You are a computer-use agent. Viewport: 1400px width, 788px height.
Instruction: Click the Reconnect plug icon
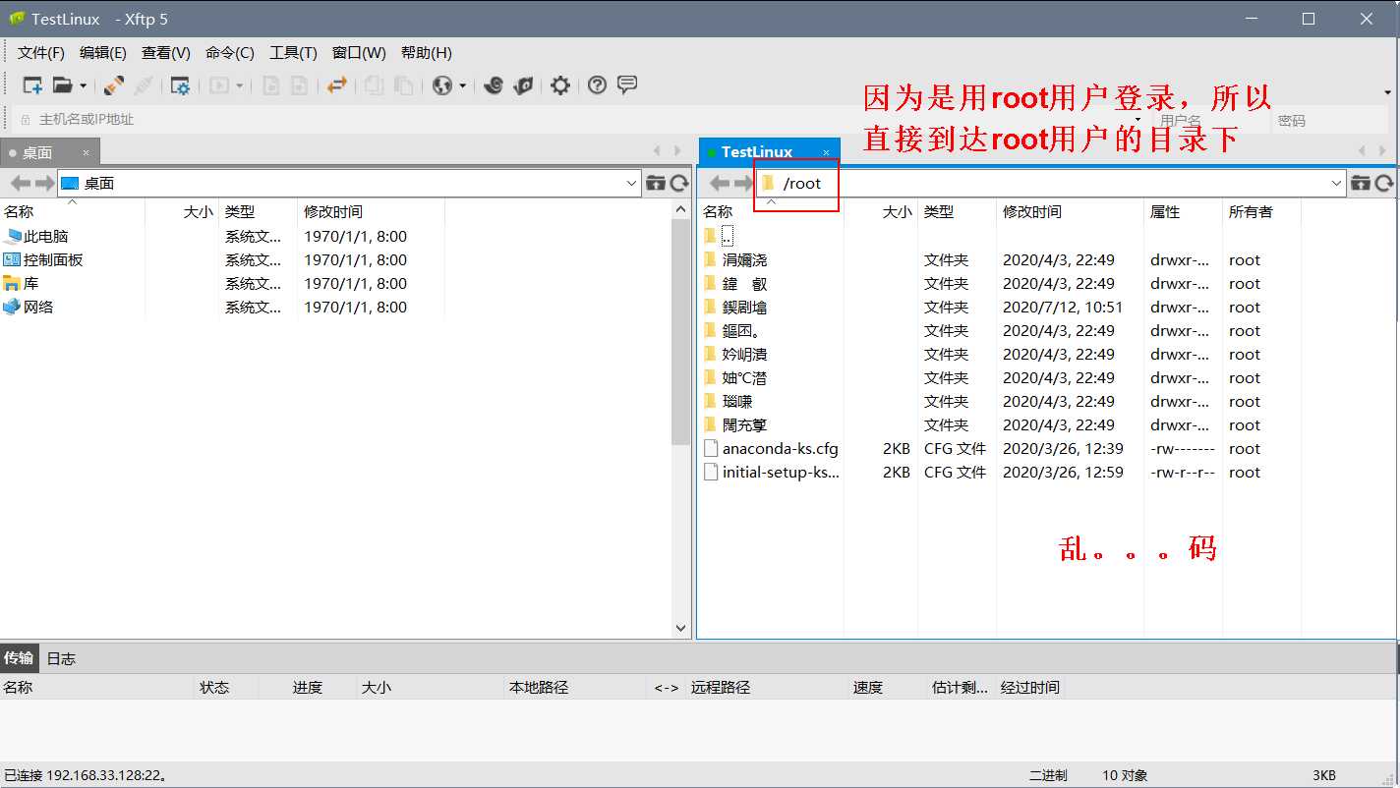(114, 85)
